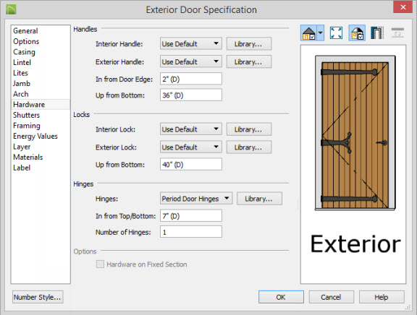Confirm the dialog with OK
This screenshot has width=417, height=315.
(x=281, y=297)
